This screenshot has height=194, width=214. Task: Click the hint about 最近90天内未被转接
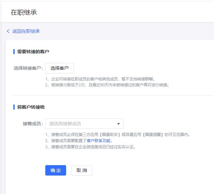click(x=107, y=85)
